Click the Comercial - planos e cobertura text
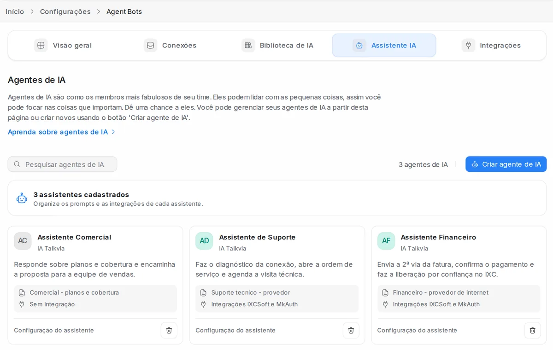 74,292
